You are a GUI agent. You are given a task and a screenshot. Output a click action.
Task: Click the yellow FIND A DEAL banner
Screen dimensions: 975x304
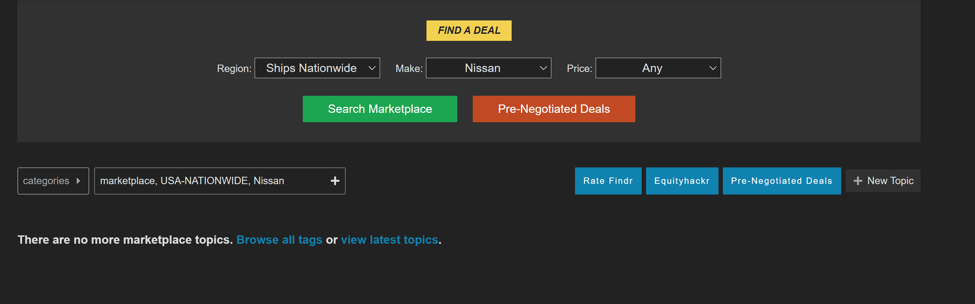[469, 30]
